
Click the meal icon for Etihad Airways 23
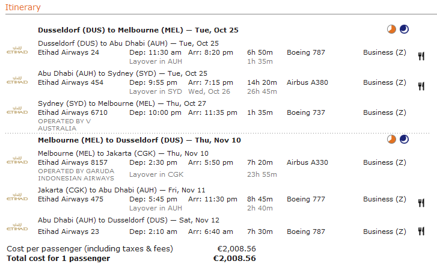pos(421,232)
